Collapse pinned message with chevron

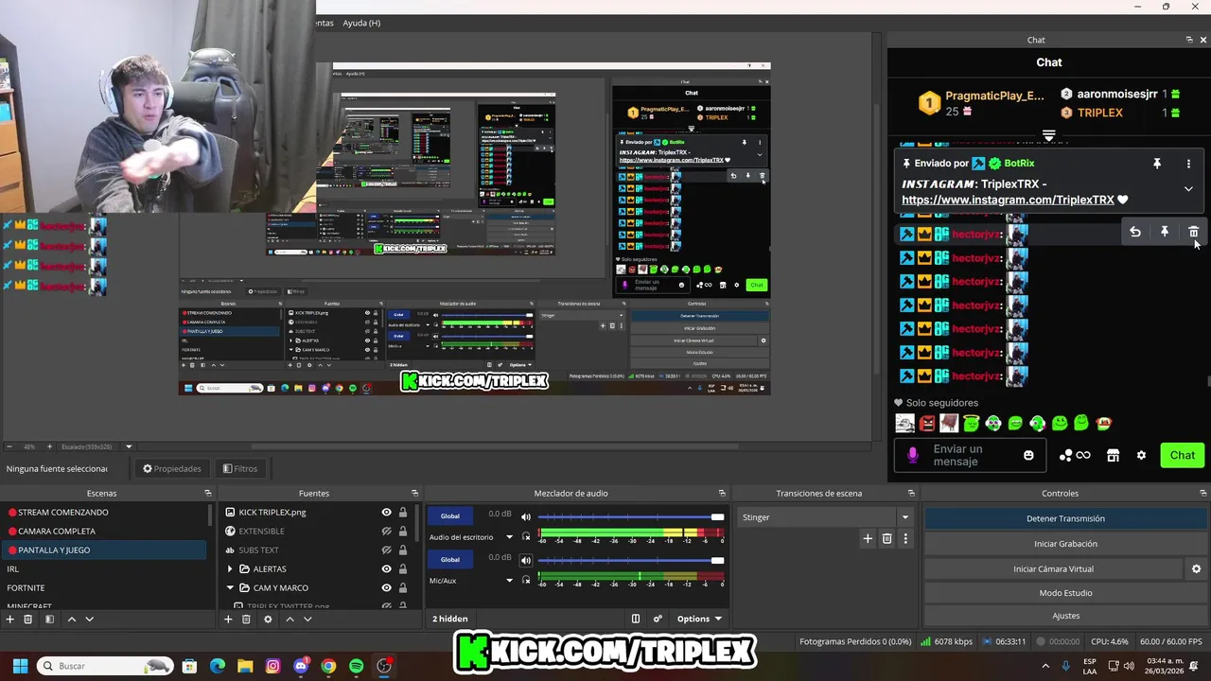pyautogui.click(x=1188, y=188)
